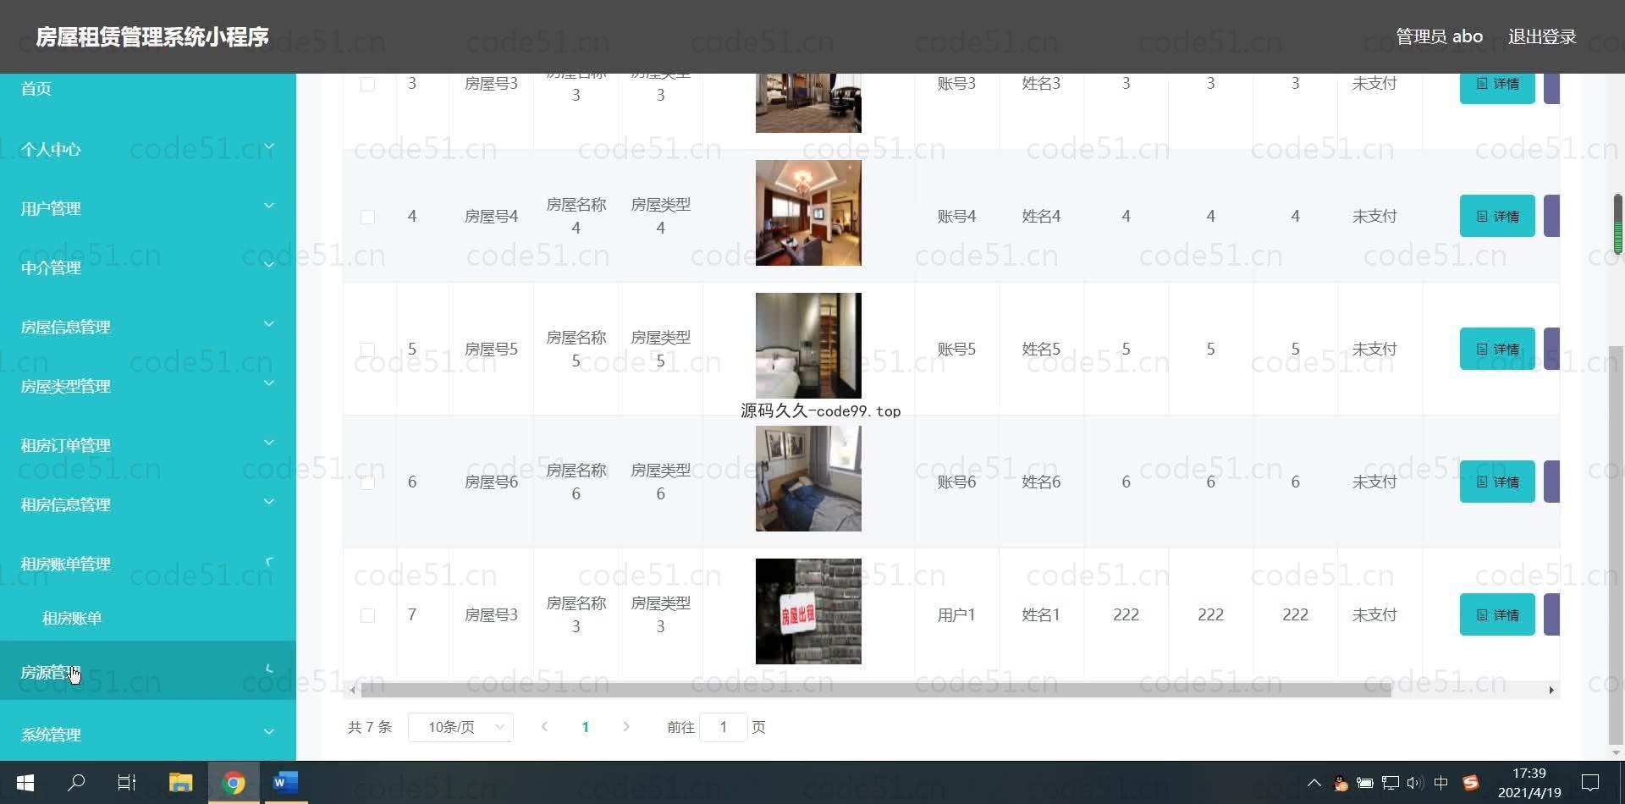The height and width of the screenshot is (804, 1625).
Task: Select page number 1 in pagination
Action: pyautogui.click(x=585, y=727)
